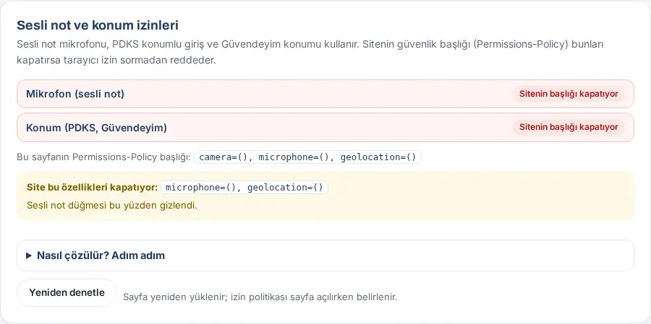Click the 'microphone=(), geolocation=()' code in yellow notice

pos(244,188)
